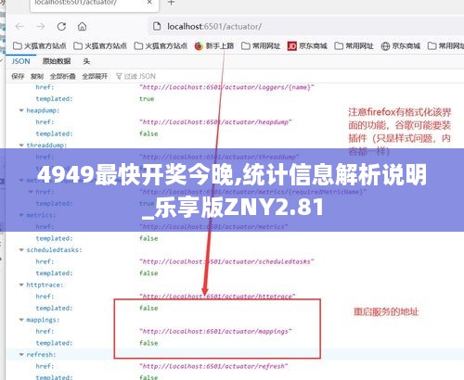Image resolution: width=464 pixels, height=380 pixels.
Task: Select the refresh key label
Action: coord(41,354)
